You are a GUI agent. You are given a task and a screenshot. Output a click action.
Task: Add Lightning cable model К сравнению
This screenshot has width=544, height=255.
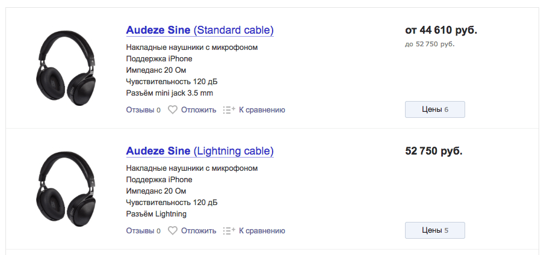pyautogui.click(x=262, y=231)
